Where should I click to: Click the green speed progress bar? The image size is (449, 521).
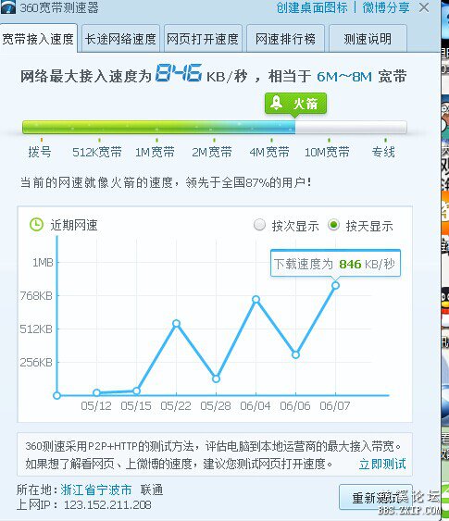tap(215, 128)
